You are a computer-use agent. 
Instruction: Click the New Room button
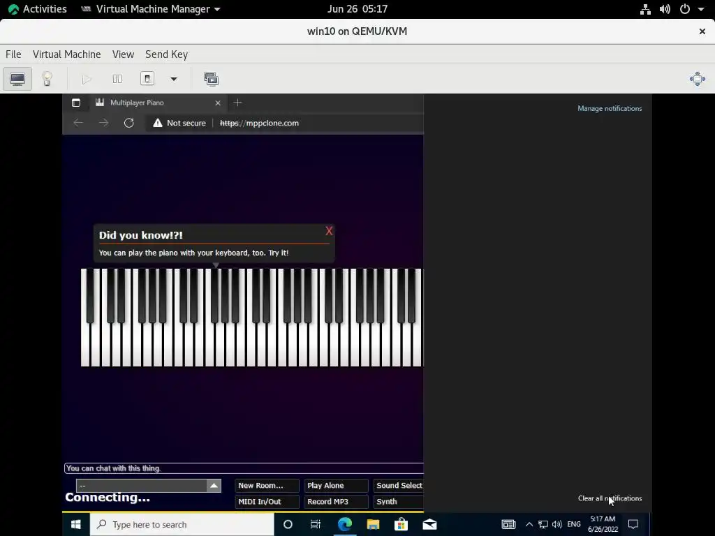tap(267, 486)
